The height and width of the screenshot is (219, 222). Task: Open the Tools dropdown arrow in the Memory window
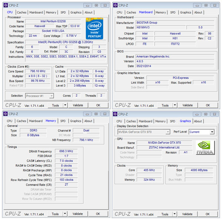[x=65, y=214]
